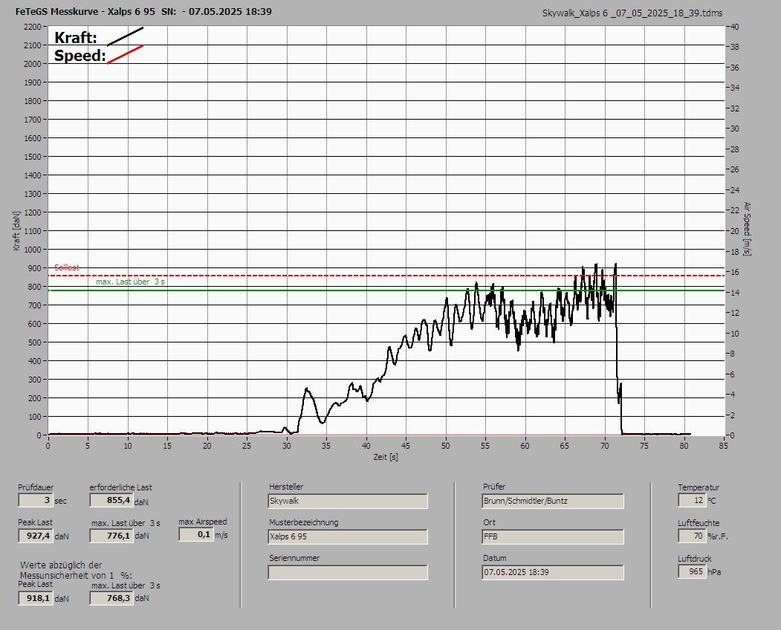Click the Speed: legend label
This screenshot has height=630, width=781.
click(x=80, y=55)
